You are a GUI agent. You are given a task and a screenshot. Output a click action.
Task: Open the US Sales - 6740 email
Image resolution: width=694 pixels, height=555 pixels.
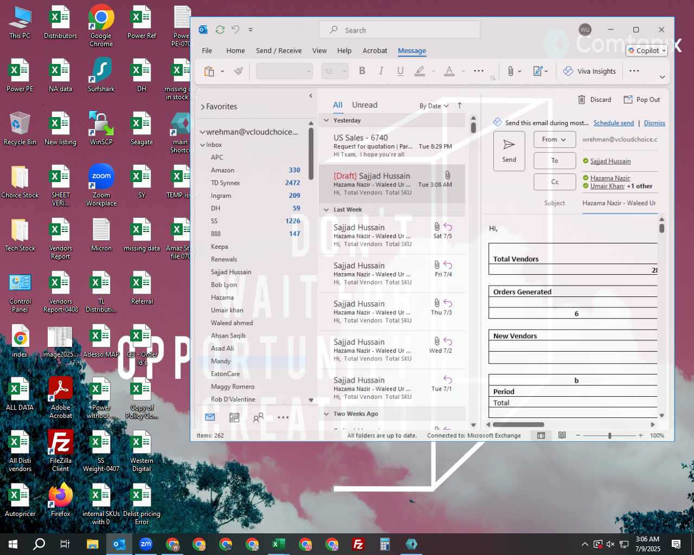click(392, 145)
